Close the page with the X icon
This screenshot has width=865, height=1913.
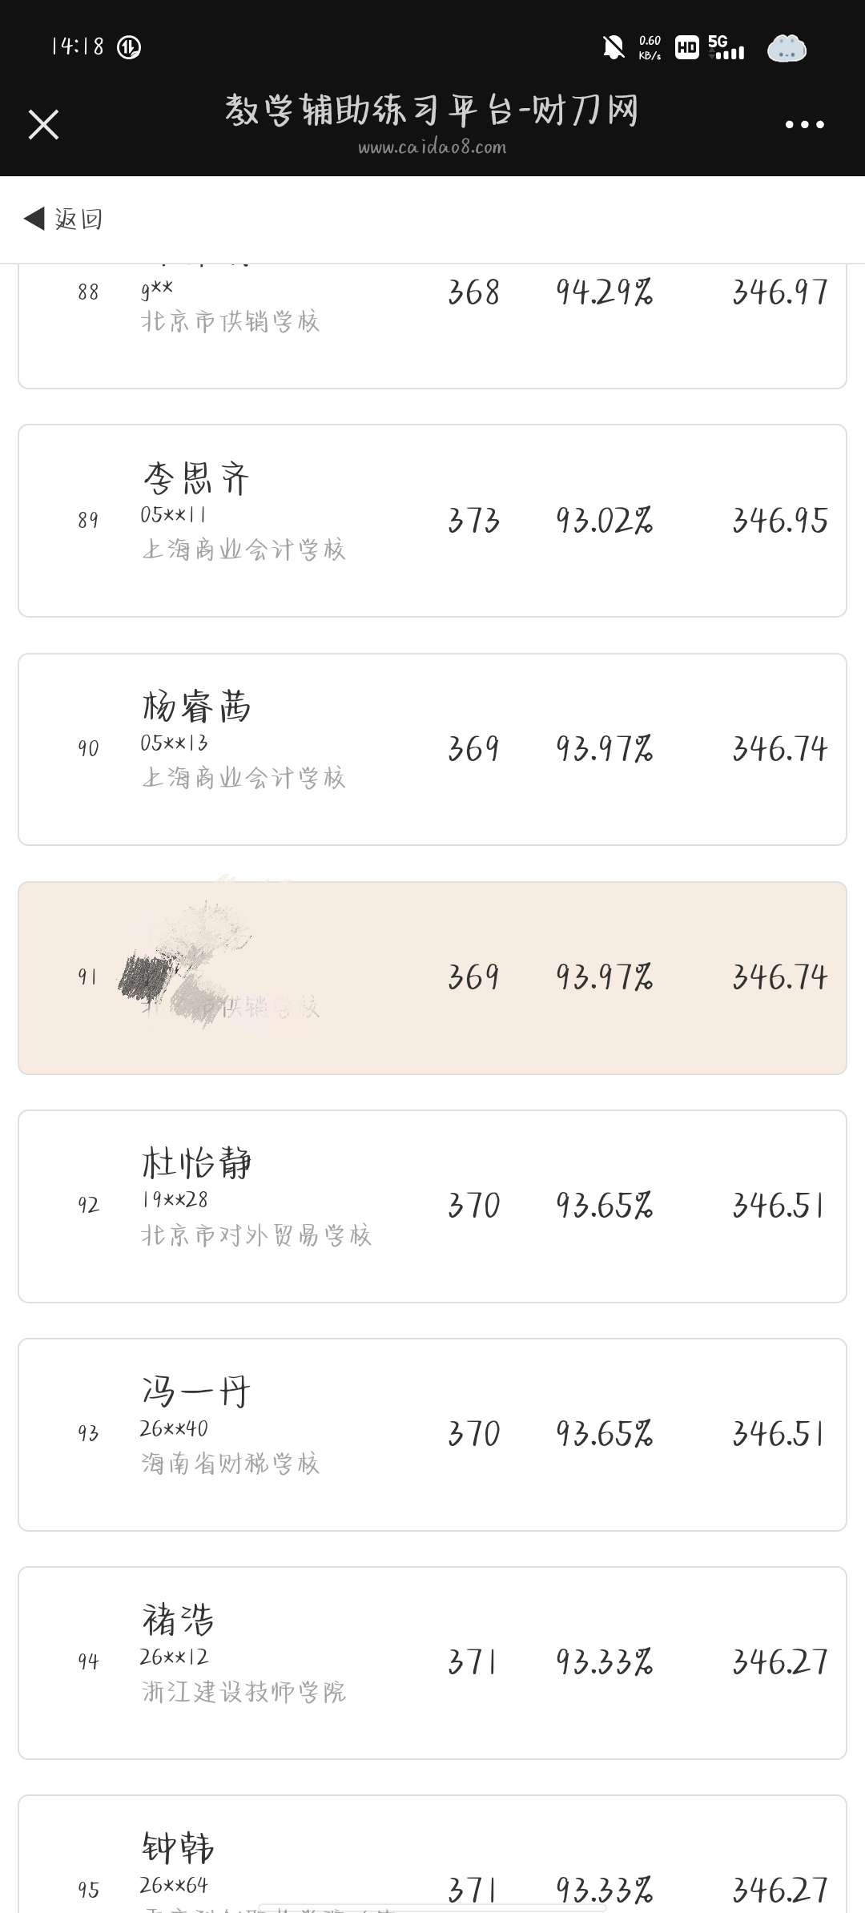click(x=43, y=124)
